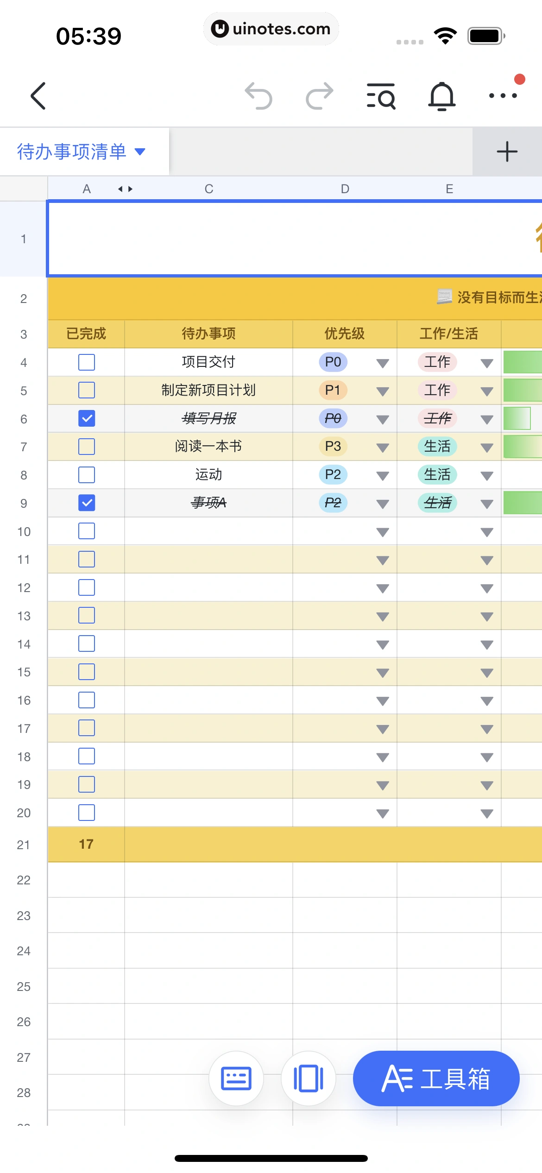Tap the progress bar in 填写月报 row

click(x=517, y=418)
